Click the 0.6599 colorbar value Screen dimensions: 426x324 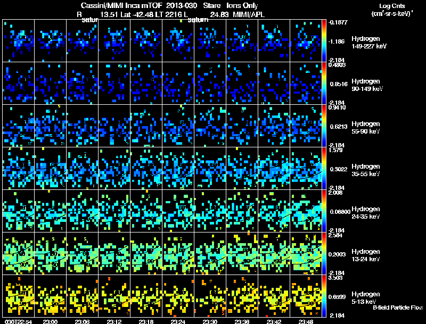coord(337,297)
